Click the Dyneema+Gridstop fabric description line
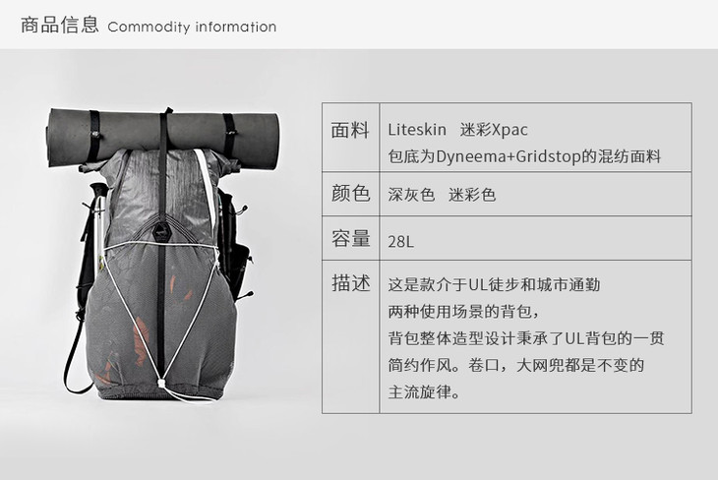The height and width of the screenshot is (480, 718). [524, 156]
